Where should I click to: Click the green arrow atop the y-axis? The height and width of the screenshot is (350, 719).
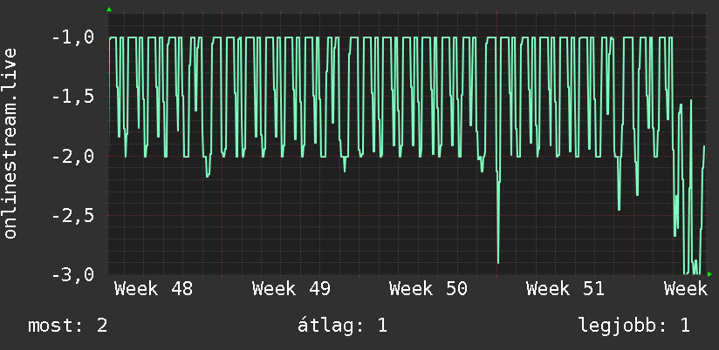coord(109,10)
